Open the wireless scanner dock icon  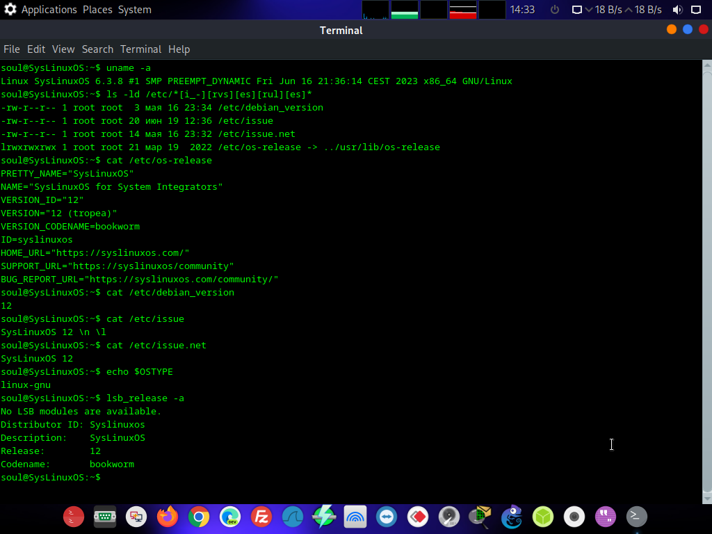(355, 517)
